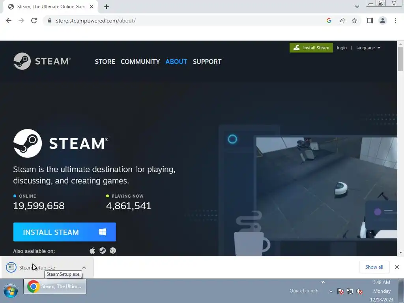404x303 pixels.
Task: Click Show all downloads
Action: [x=374, y=267]
